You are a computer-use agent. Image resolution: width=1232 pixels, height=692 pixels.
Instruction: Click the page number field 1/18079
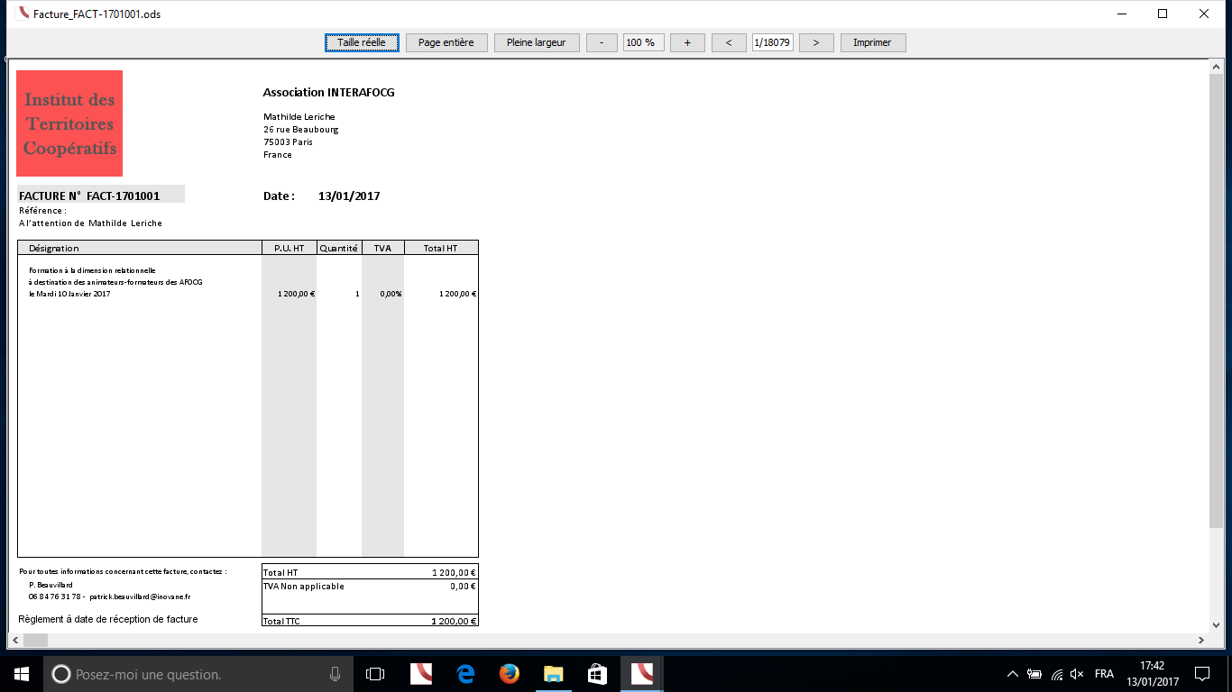(x=772, y=42)
